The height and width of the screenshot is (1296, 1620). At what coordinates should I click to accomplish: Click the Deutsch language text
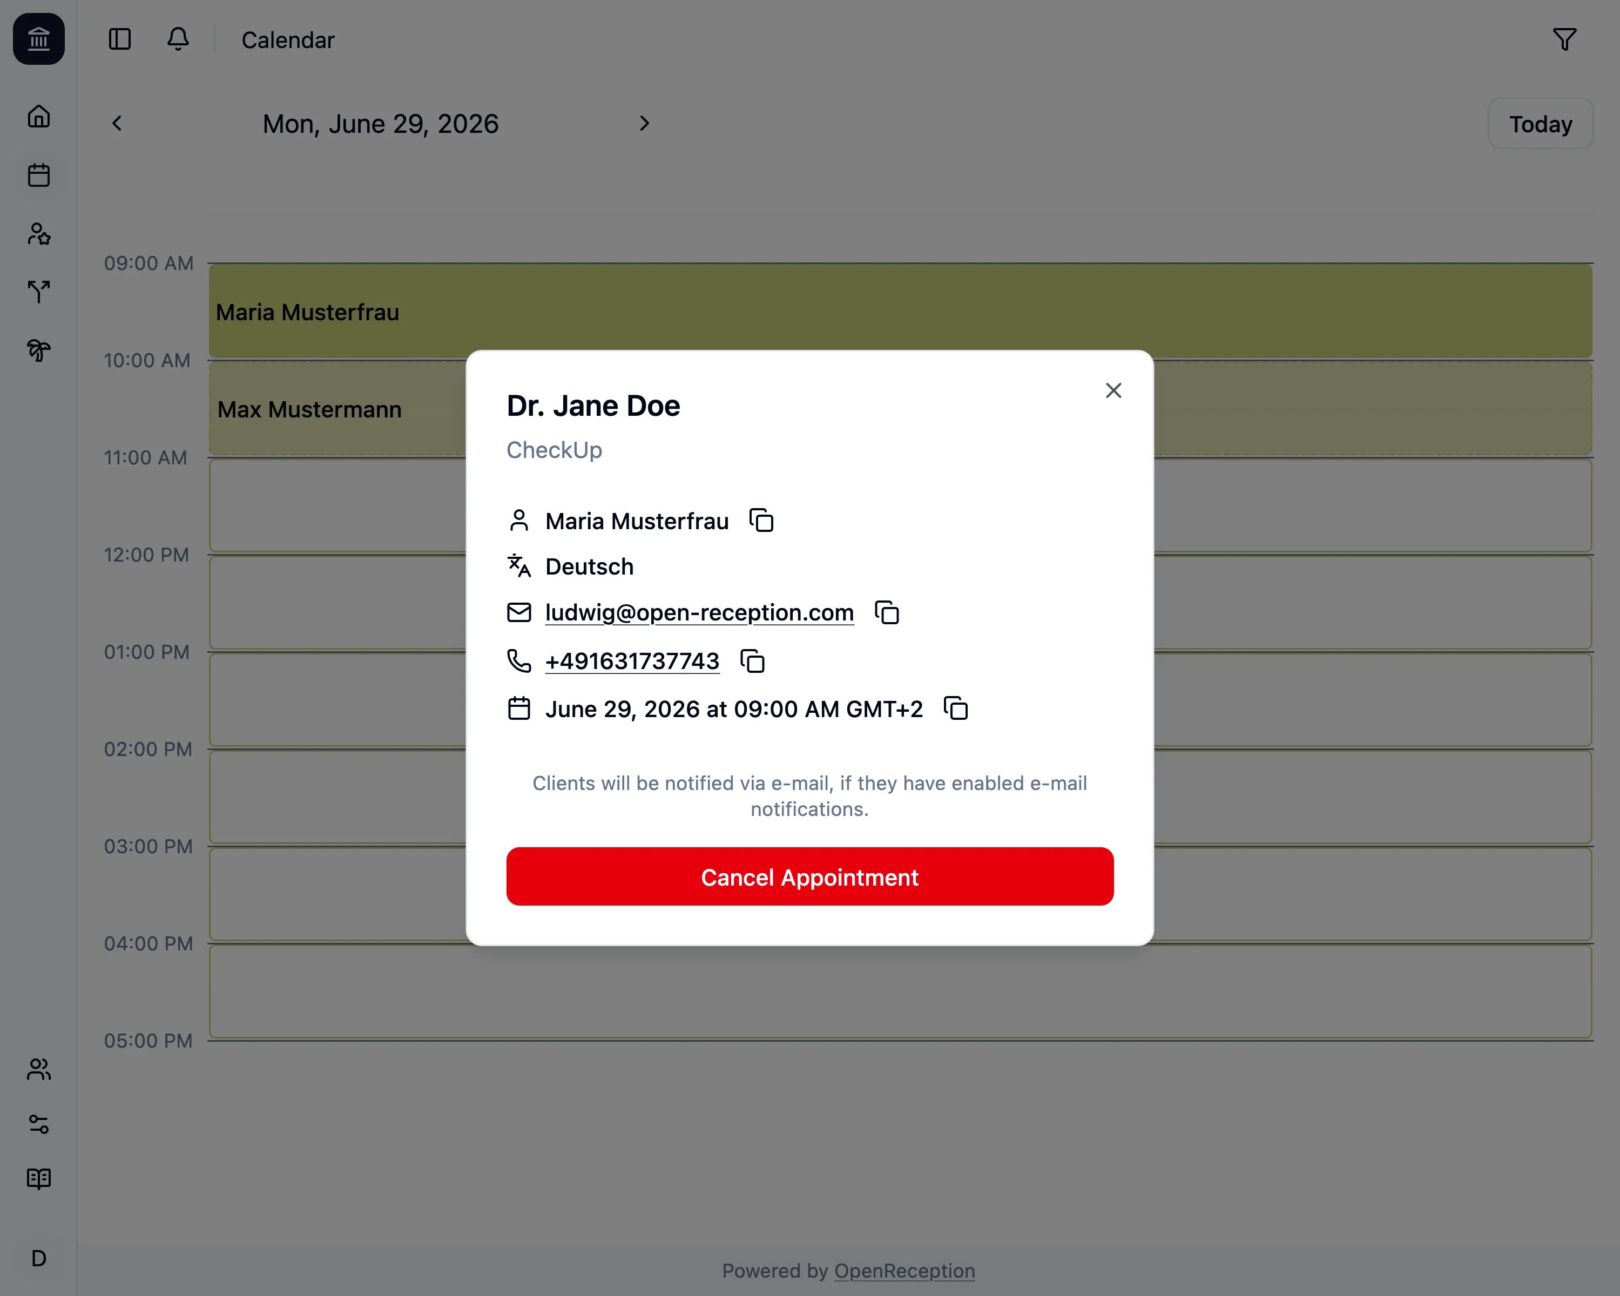tap(590, 566)
